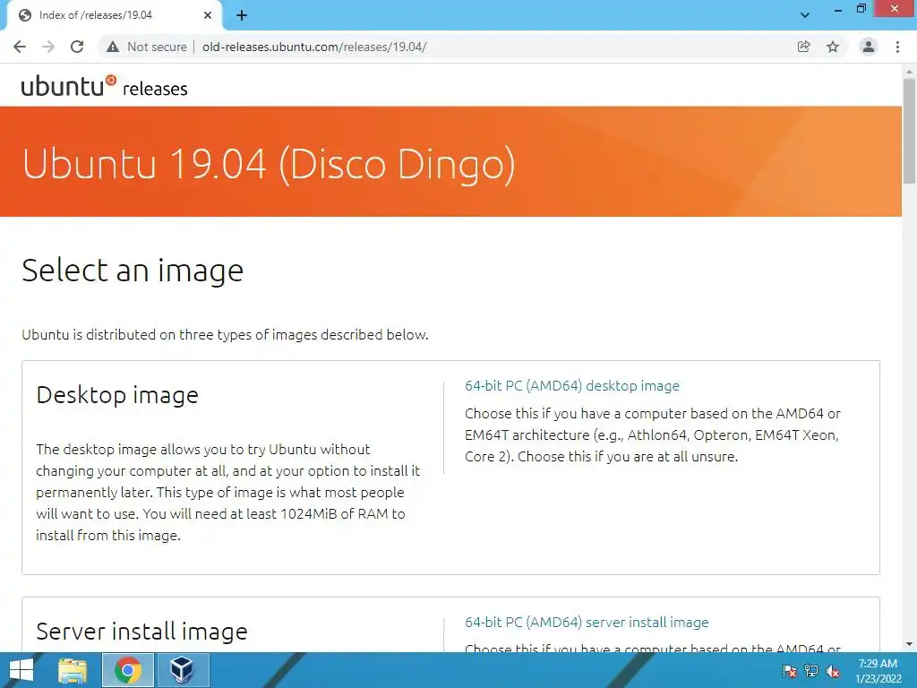Click the Ubuntu 19.04 (Disco Dingo) heading
Screen dimensions: 917x688
(269, 164)
